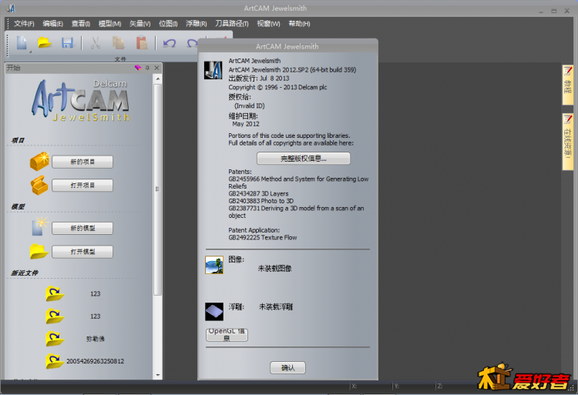Click the new model sparkle page icon
This screenshot has width=578, height=395.
(x=39, y=226)
